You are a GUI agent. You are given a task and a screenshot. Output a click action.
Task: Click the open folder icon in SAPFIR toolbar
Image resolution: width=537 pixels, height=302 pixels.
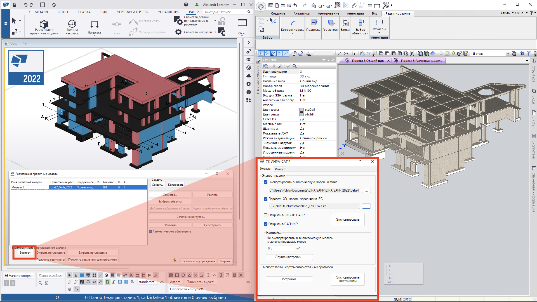coord(283,5)
